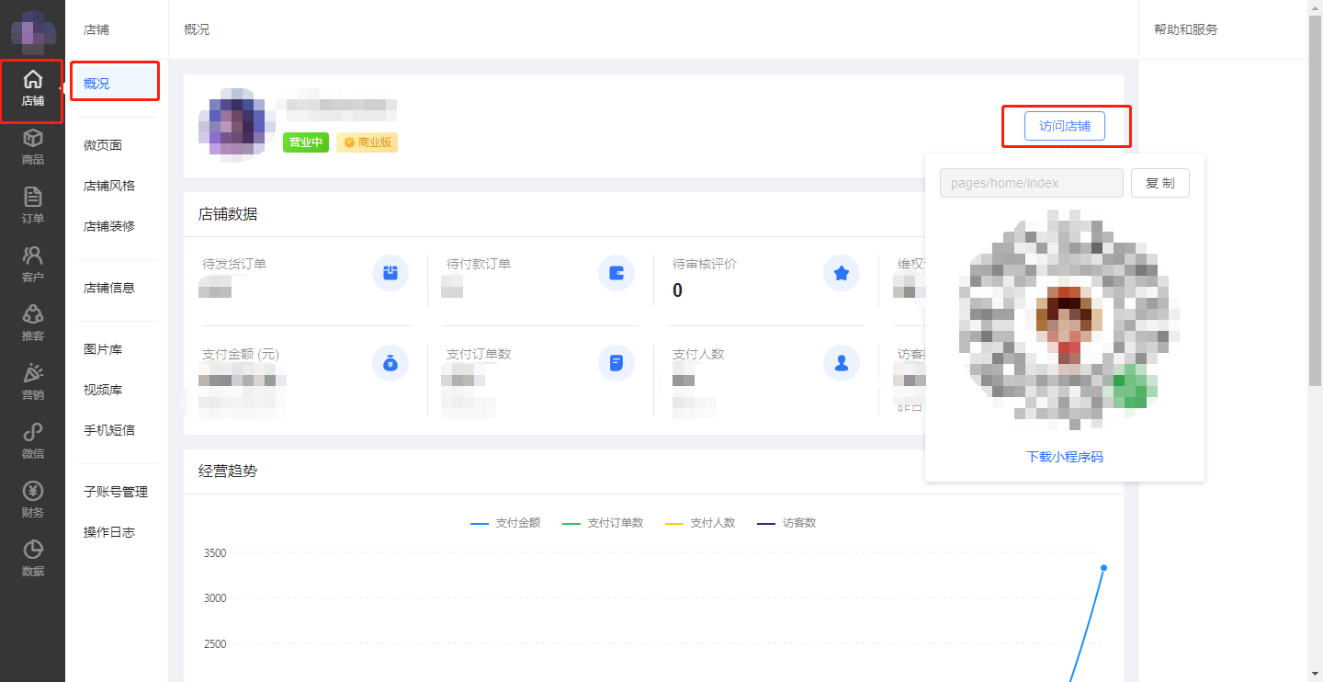
Task: Click the 待审核评价 star icon
Action: [x=841, y=273]
